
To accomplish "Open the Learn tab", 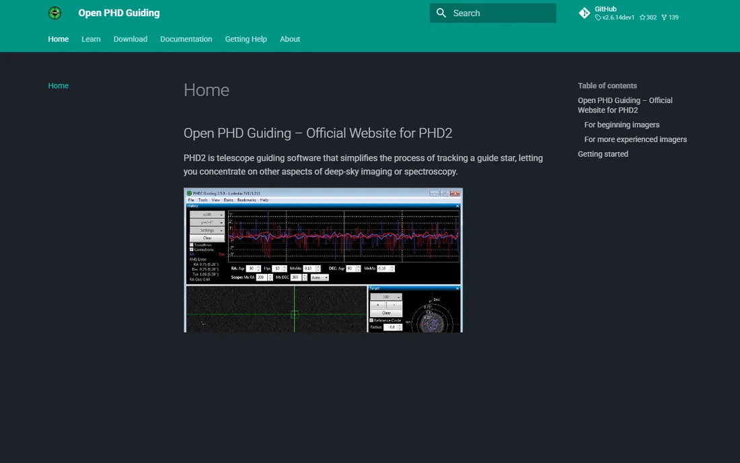I will pos(91,39).
